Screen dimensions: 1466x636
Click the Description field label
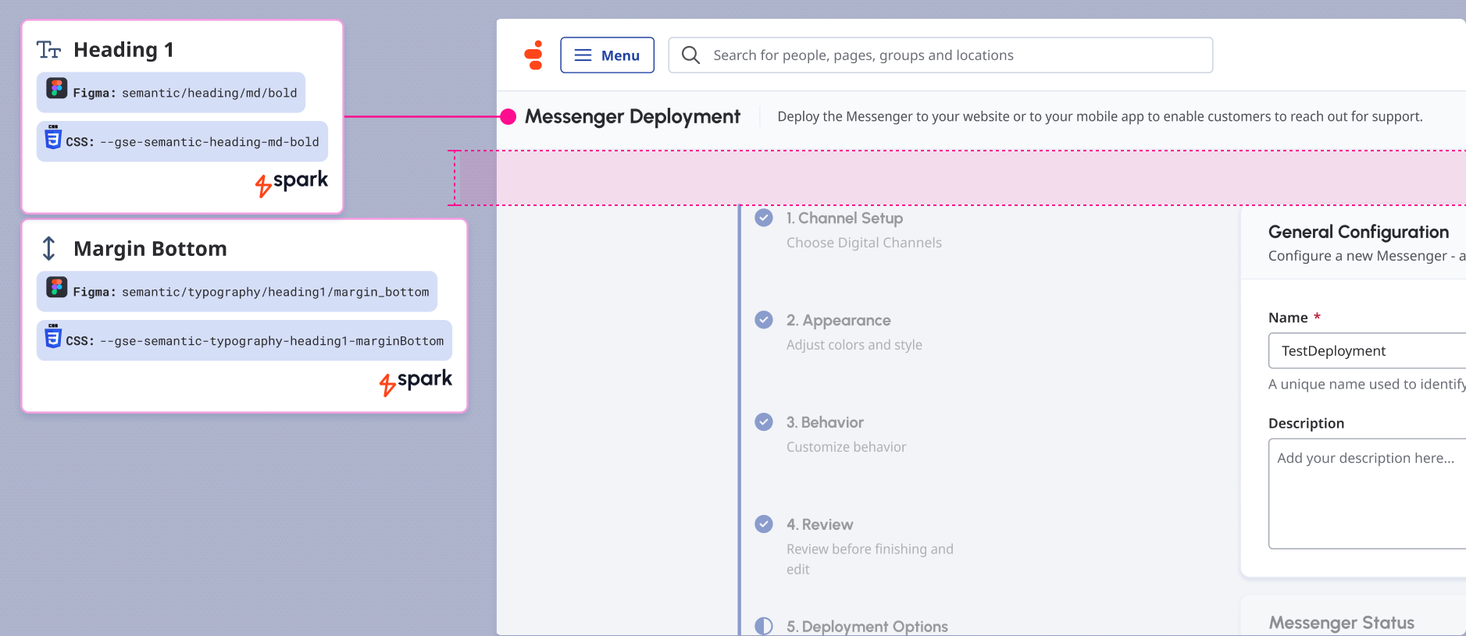pos(1306,423)
